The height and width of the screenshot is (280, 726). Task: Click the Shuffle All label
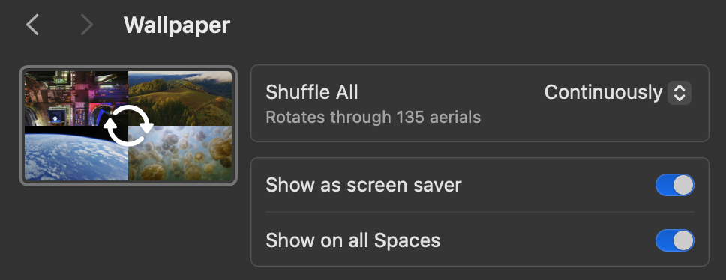pos(311,92)
